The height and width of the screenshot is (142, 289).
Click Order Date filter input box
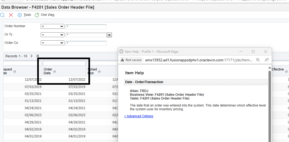64,63
